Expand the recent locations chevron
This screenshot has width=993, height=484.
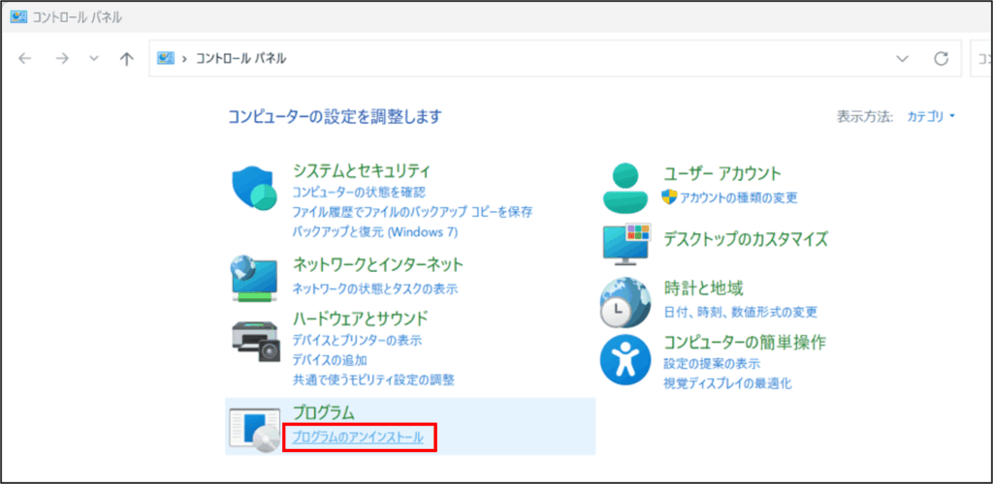[94, 59]
